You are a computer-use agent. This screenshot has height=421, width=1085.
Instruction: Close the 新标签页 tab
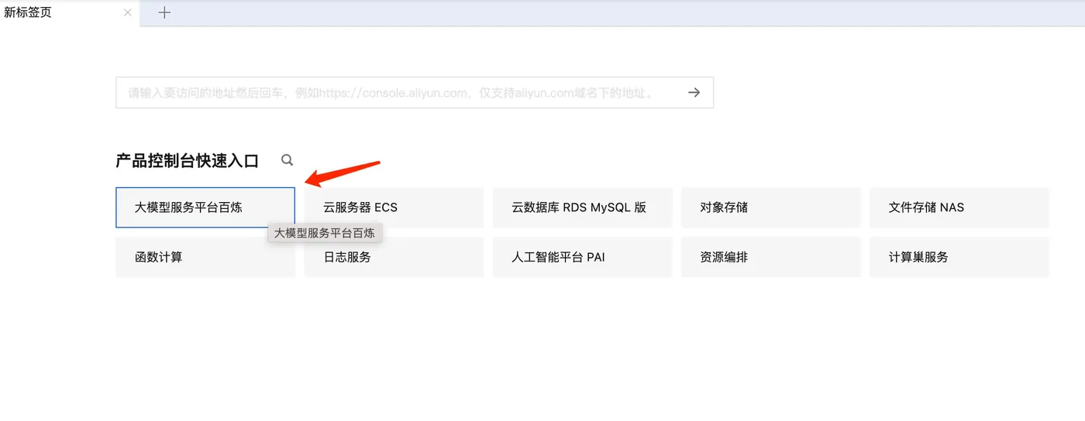pyautogui.click(x=128, y=12)
